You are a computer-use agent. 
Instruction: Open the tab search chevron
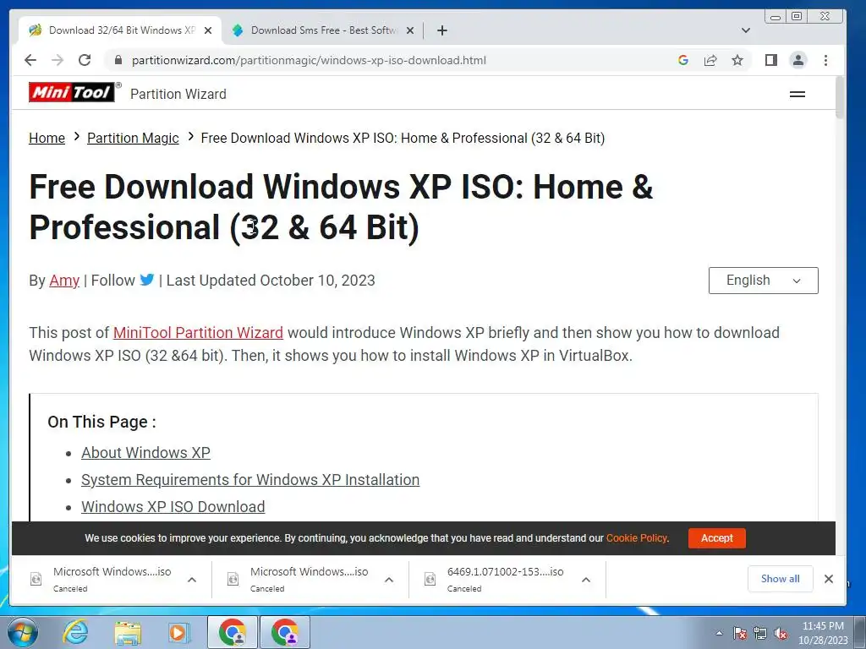coord(746,30)
